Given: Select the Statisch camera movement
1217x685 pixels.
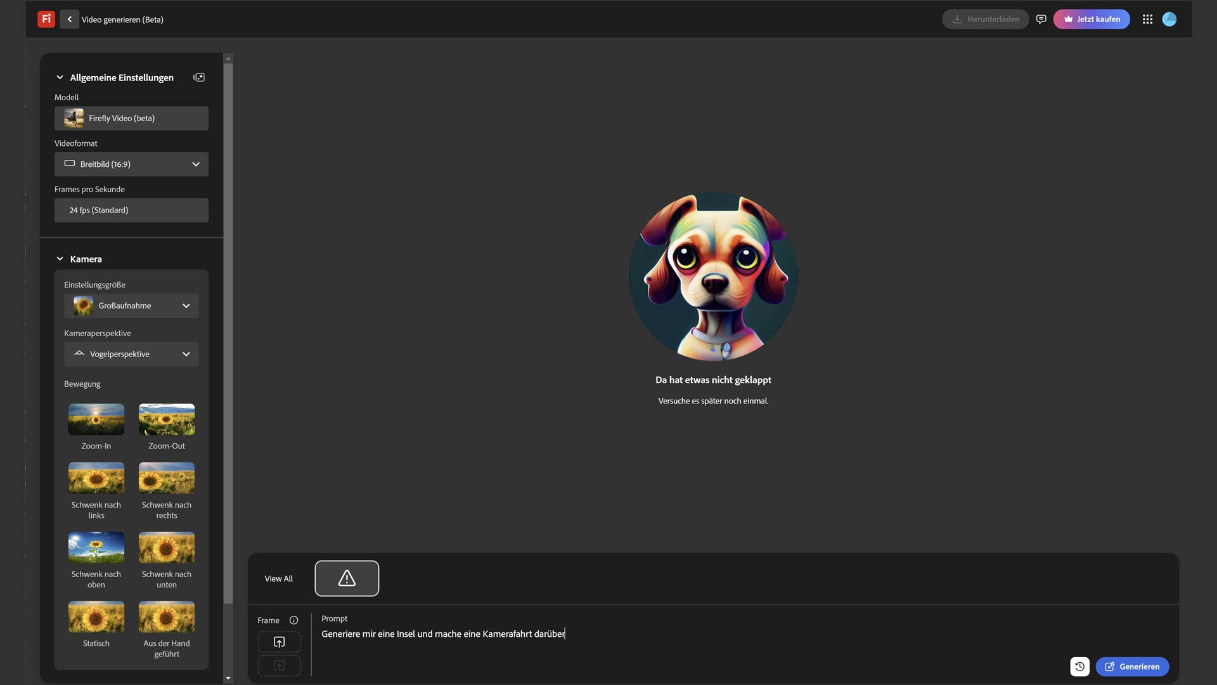Looking at the screenshot, I should (96, 617).
